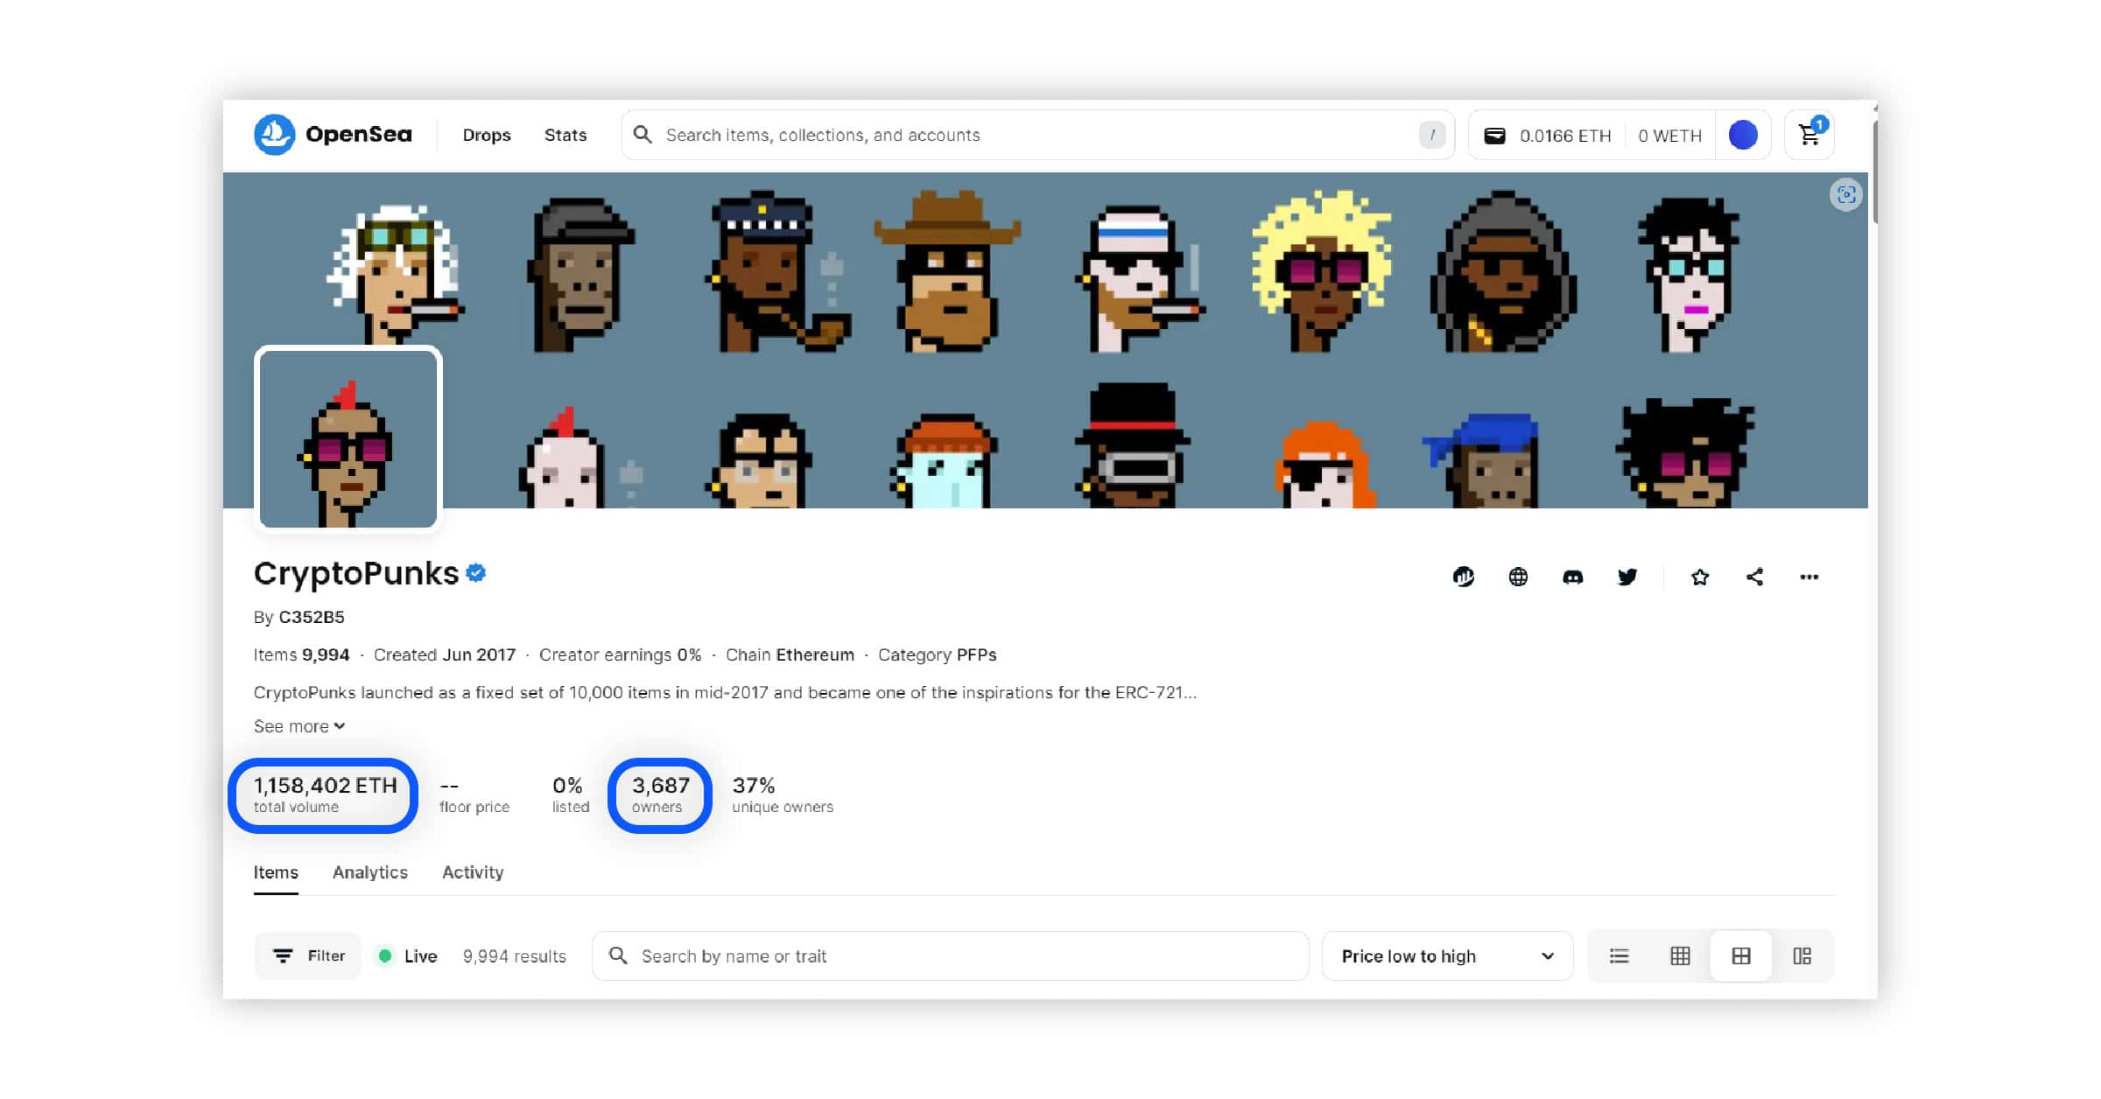Click the magnifier in top search bar
The width and height of the screenshot is (2101, 1099).
click(643, 135)
